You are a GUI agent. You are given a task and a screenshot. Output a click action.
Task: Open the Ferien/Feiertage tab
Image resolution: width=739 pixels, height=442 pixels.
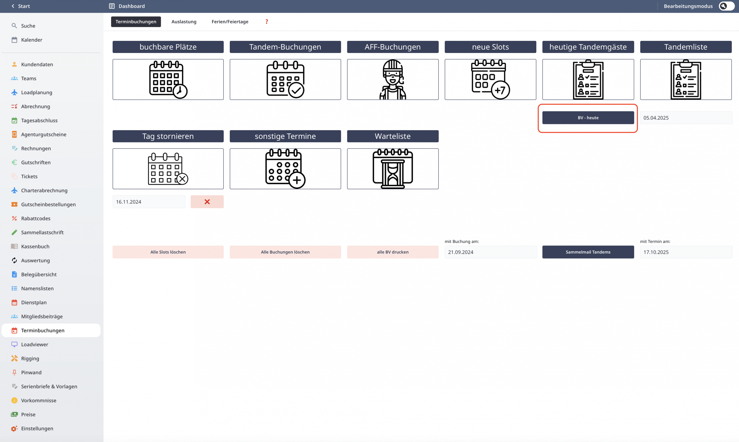point(230,21)
